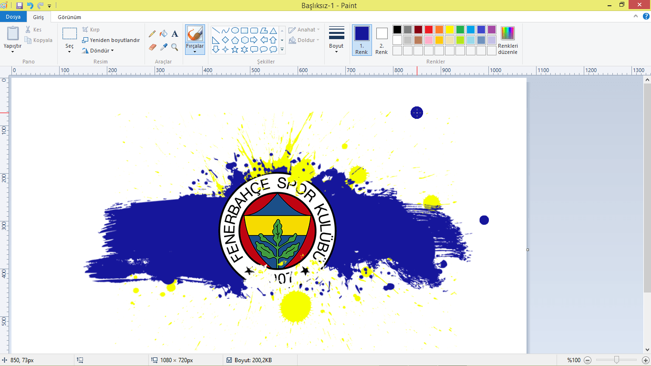Image resolution: width=651 pixels, height=366 pixels.
Task: Pick the red color swatch
Action: pyautogui.click(x=429, y=30)
